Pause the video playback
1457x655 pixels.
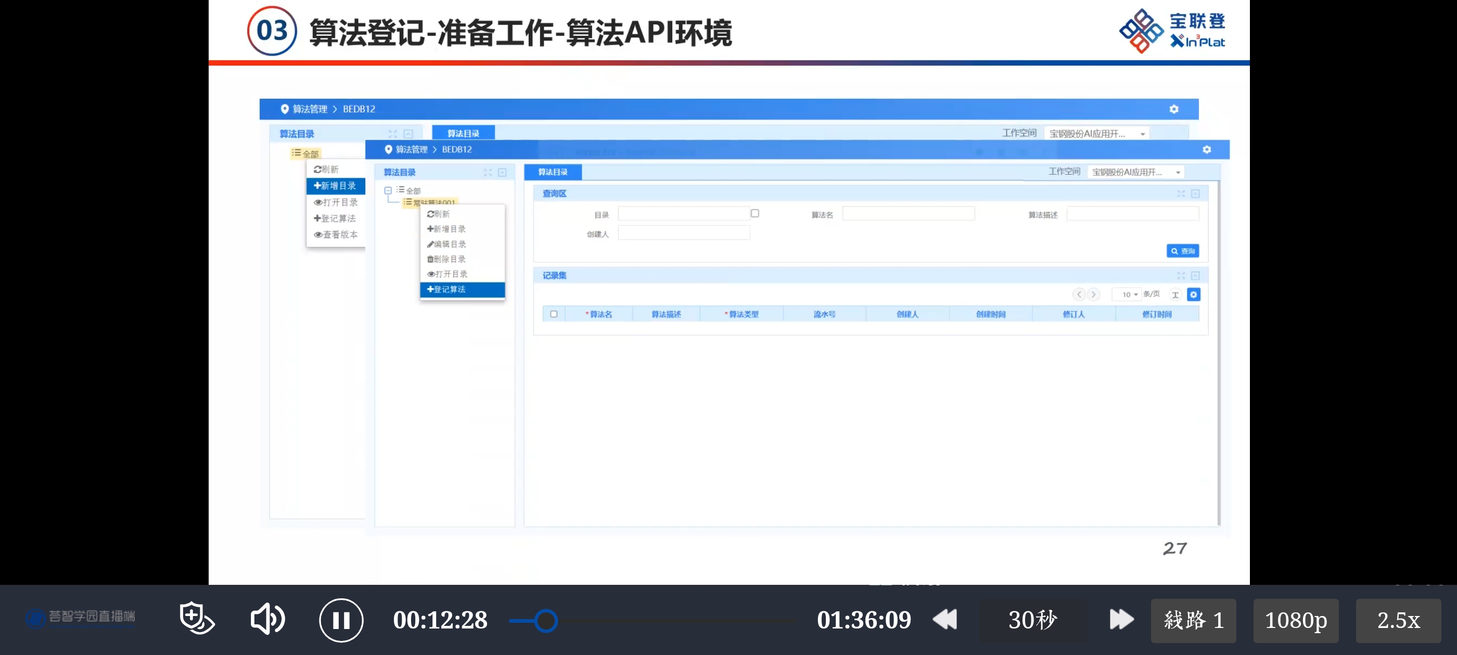point(341,621)
